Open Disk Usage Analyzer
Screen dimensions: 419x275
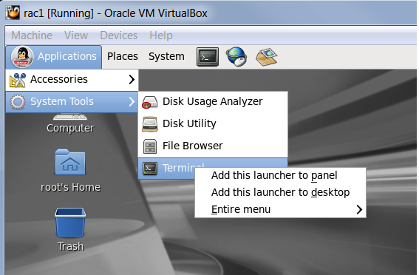click(x=213, y=101)
